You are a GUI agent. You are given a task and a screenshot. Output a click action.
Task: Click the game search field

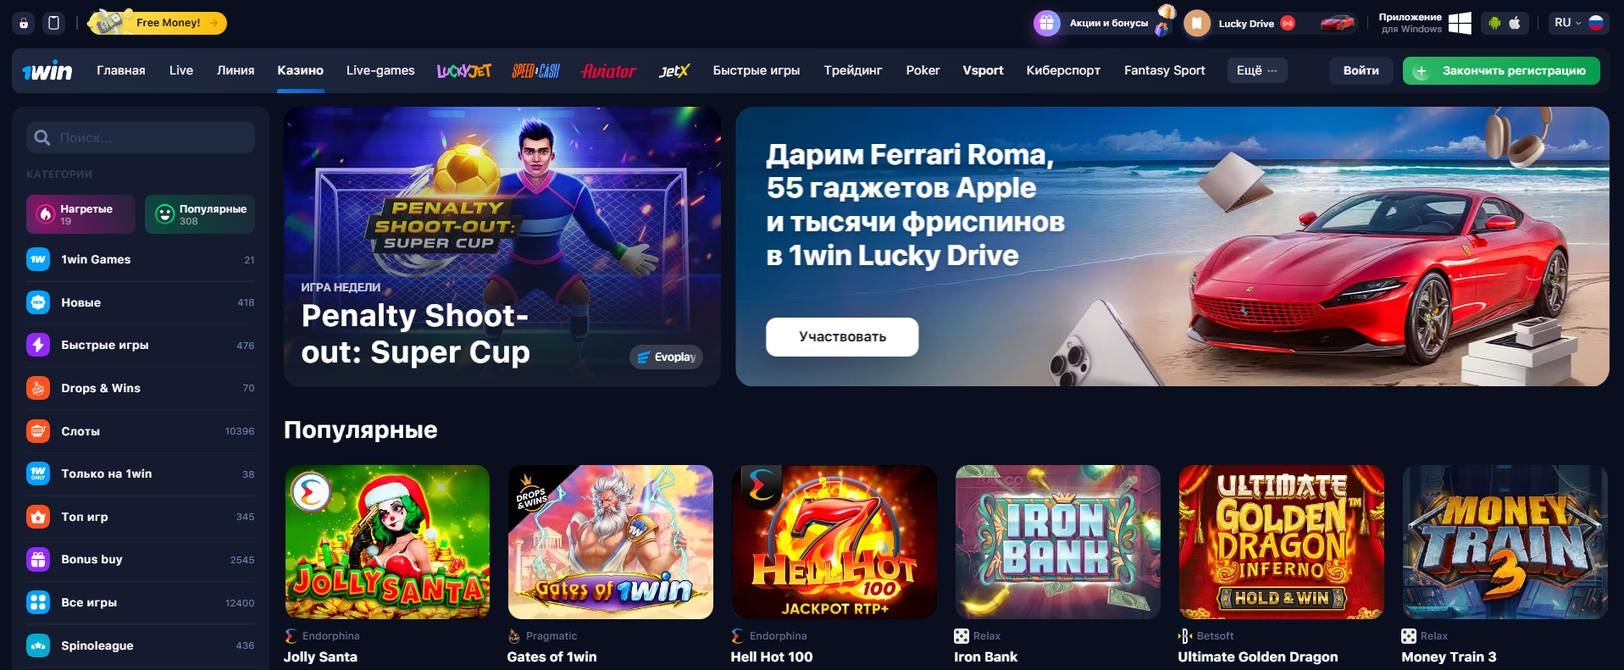[141, 137]
